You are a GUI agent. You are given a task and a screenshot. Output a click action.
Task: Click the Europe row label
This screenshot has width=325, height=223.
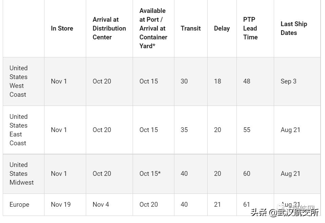point(19,205)
